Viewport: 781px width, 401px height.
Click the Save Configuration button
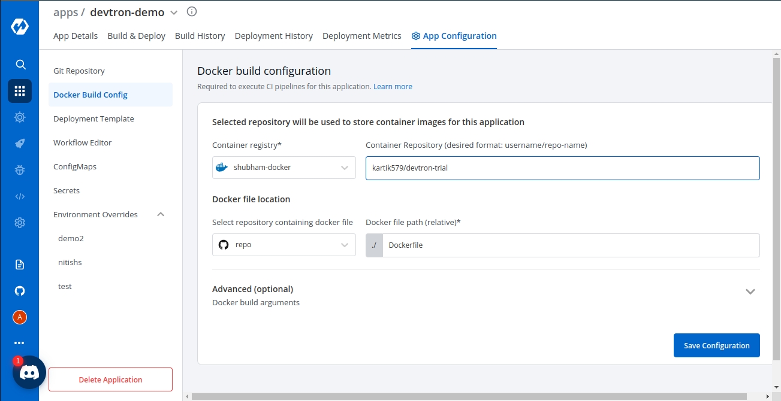(x=716, y=345)
